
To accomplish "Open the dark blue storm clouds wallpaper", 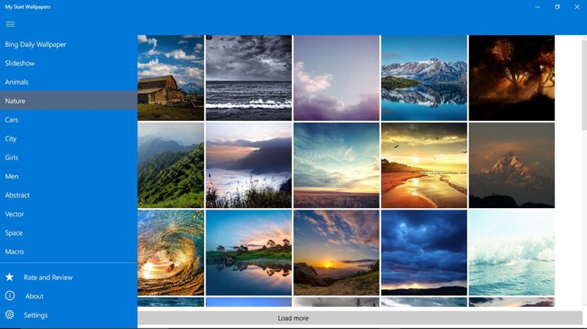I will click(424, 253).
